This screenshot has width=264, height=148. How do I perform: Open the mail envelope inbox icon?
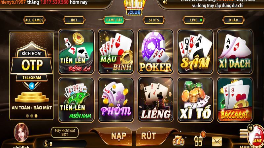217,141
